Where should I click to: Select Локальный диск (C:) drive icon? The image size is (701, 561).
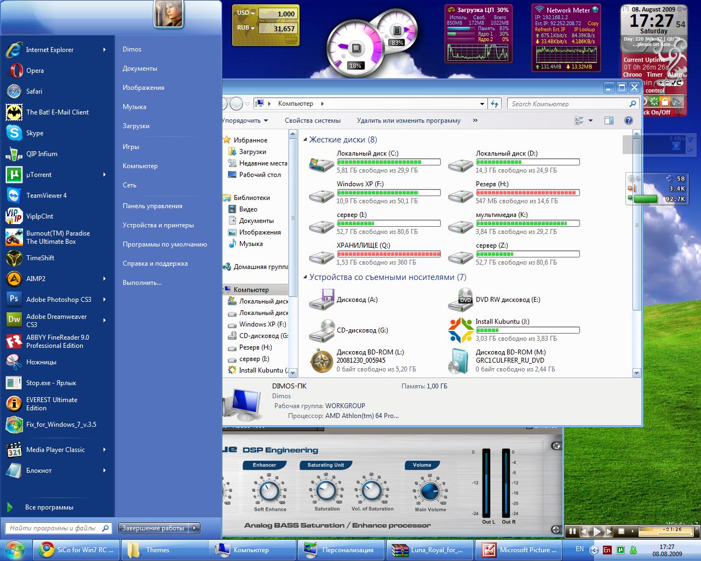[x=321, y=163]
